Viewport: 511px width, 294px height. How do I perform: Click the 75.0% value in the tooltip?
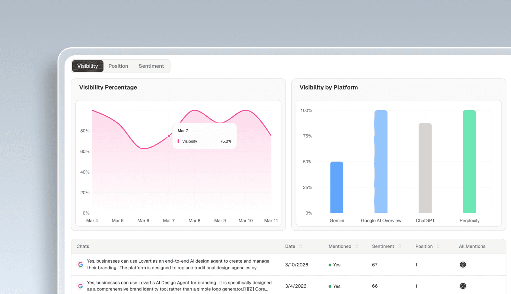click(225, 141)
